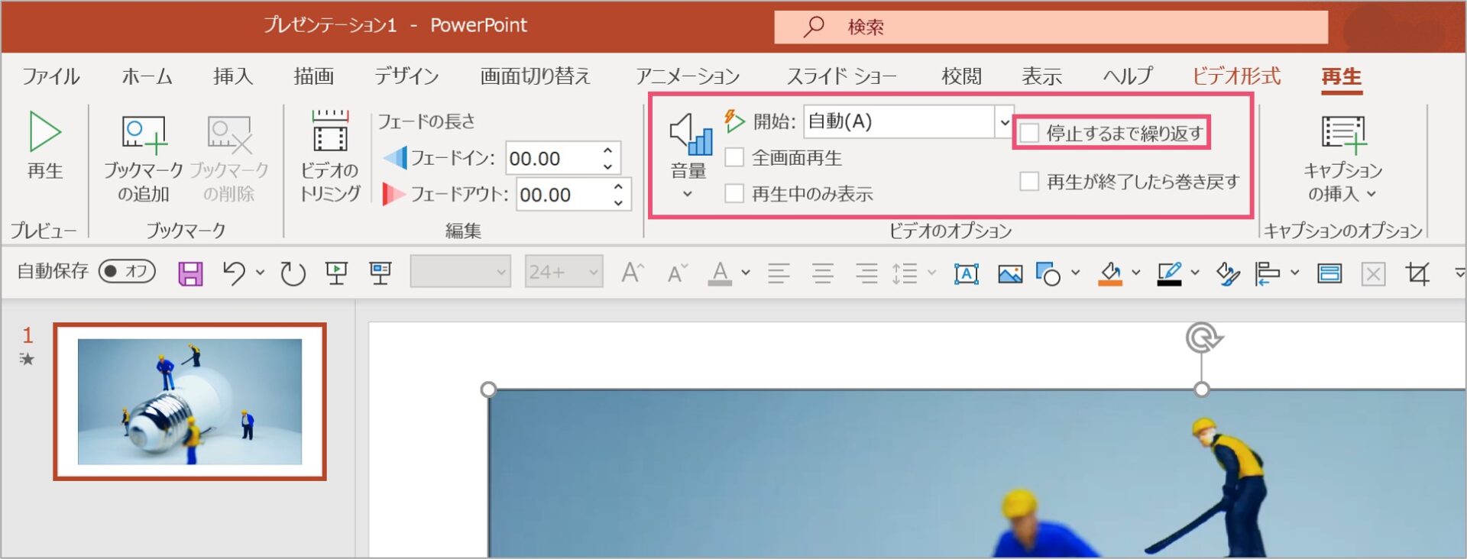Insert a text box
1467x559 pixels.
pyautogui.click(x=967, y=273)
